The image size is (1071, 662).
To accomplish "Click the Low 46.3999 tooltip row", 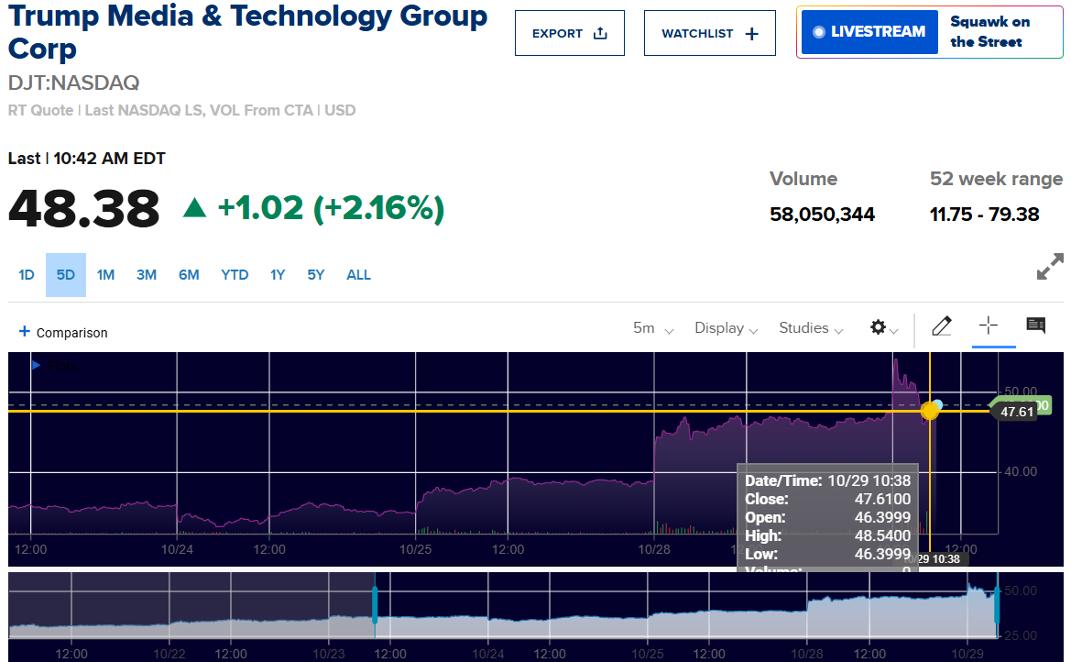I will click(828, 554).
